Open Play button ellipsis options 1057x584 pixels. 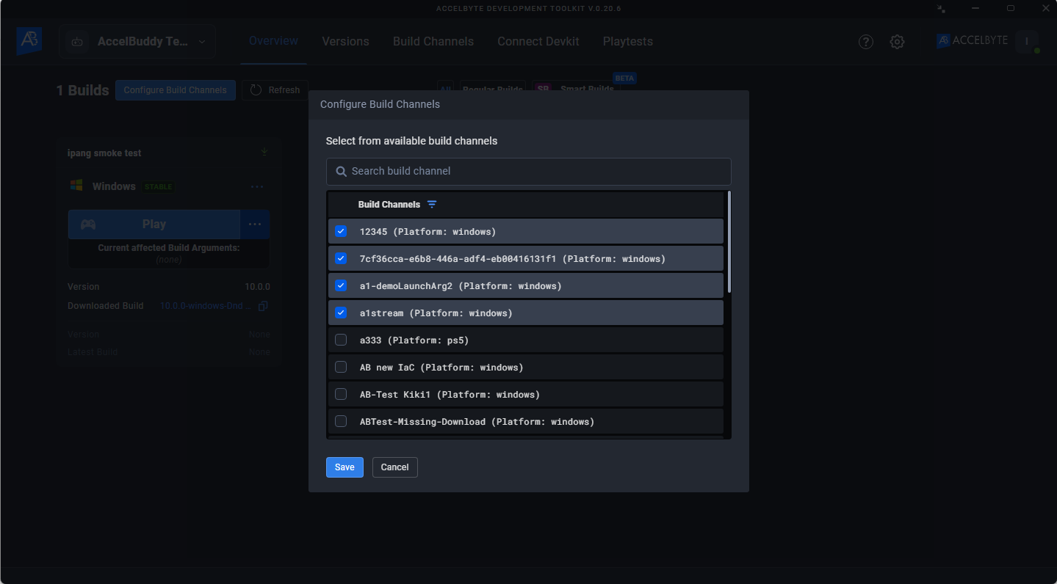255,225
